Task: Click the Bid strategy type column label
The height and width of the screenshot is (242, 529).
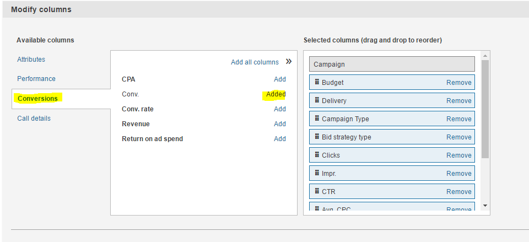Action: (x=347, y=137)
